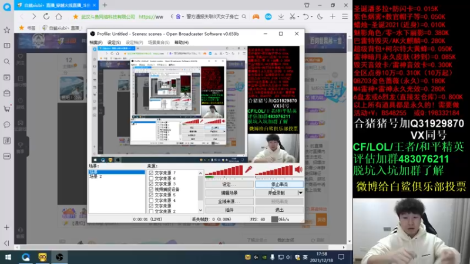Reload the browser page
Screen dimensions: 470x264
pos(46,16)
